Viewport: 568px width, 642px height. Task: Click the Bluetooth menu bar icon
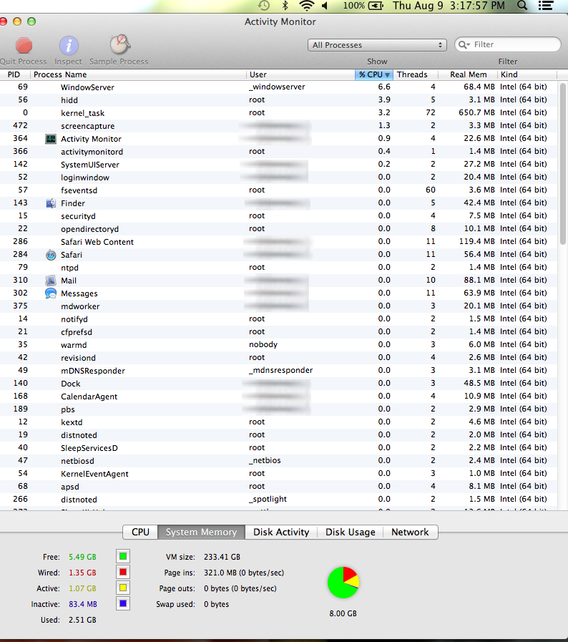coord(285,6)
